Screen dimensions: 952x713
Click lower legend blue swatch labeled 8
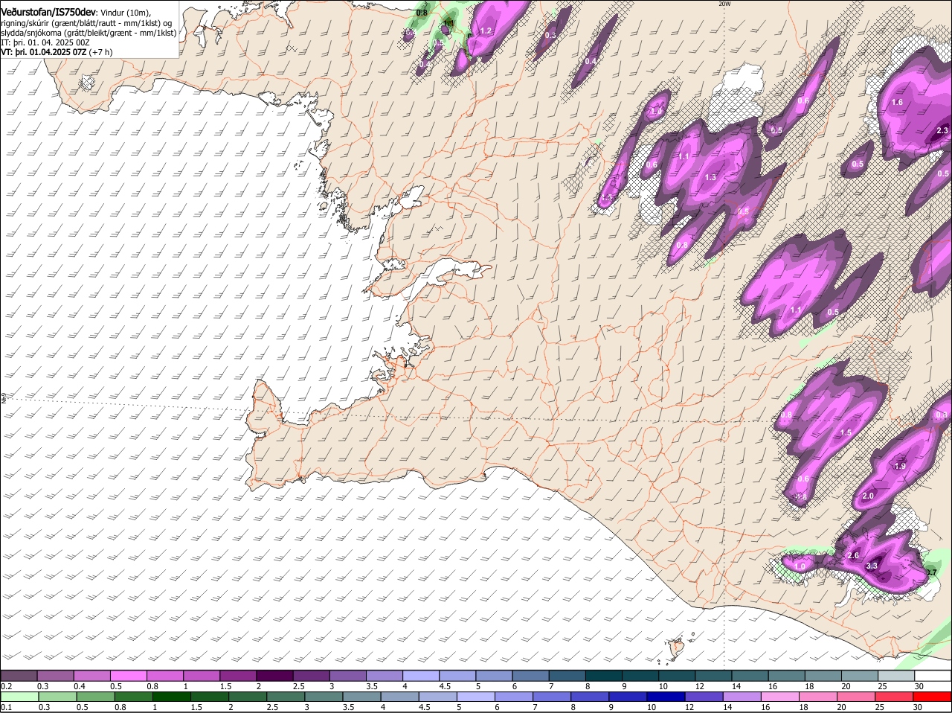[x=590, y=697]
